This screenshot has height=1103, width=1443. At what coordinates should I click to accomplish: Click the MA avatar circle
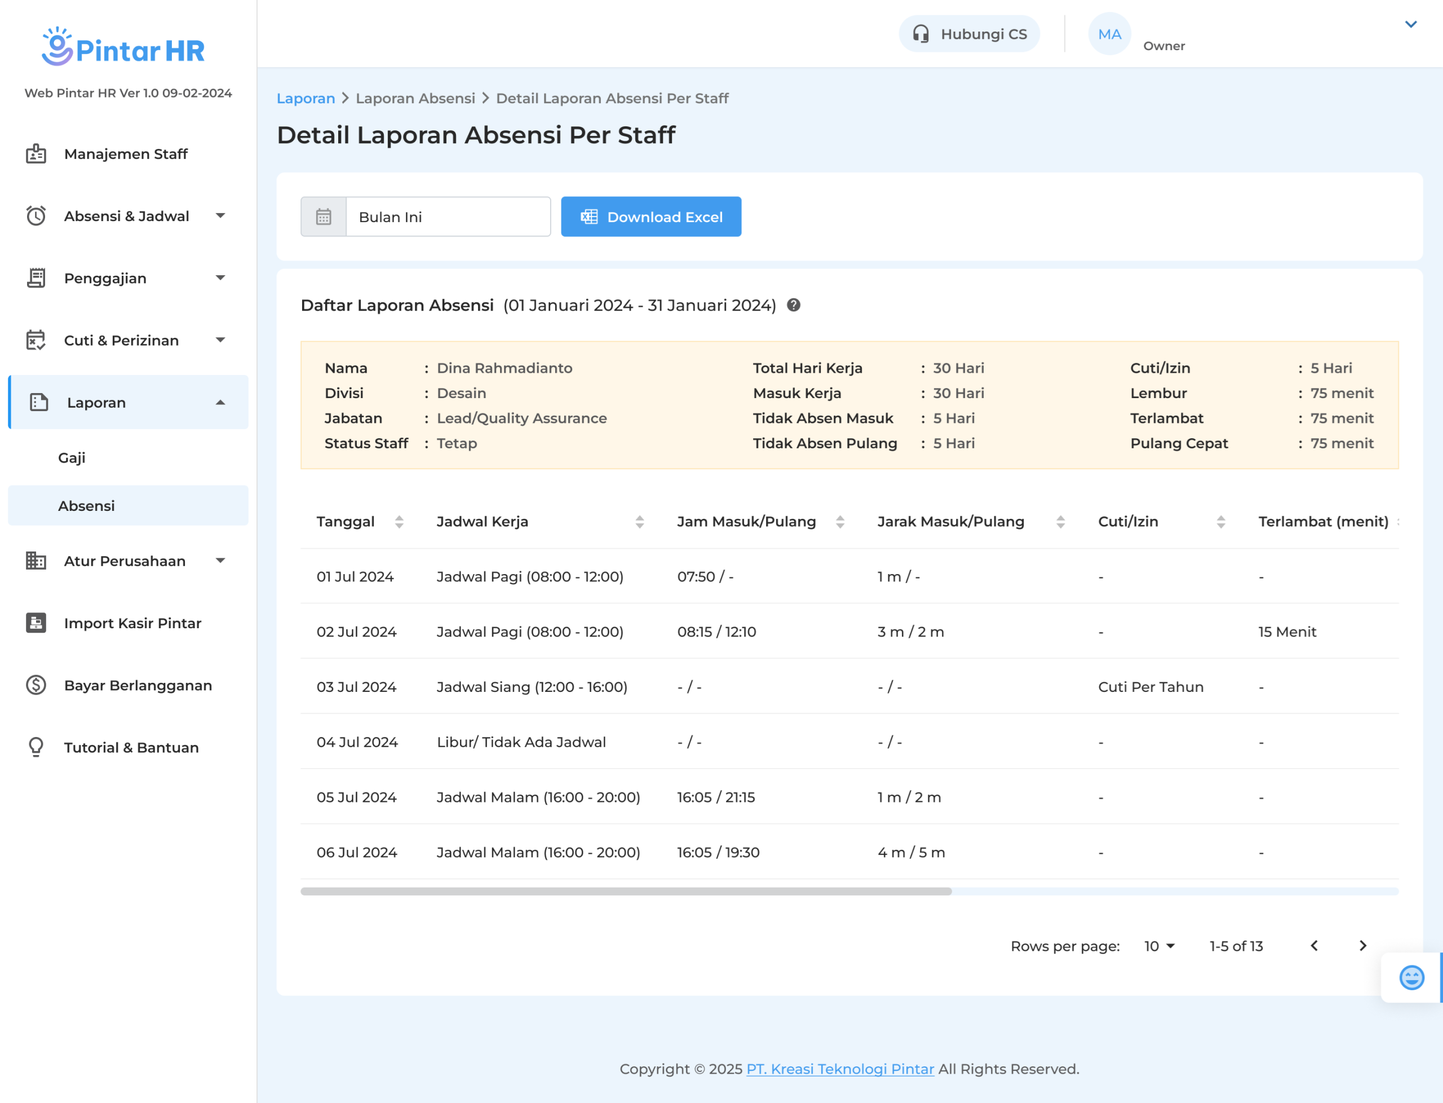tap(1110, 34)
